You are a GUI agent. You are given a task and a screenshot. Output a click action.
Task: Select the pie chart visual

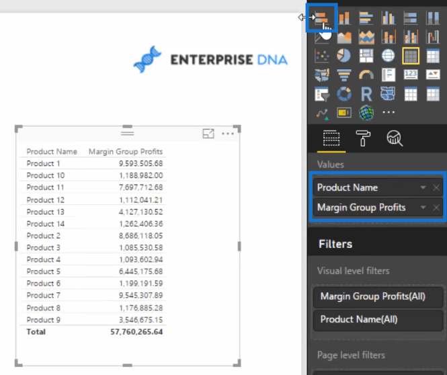point(344,56)
